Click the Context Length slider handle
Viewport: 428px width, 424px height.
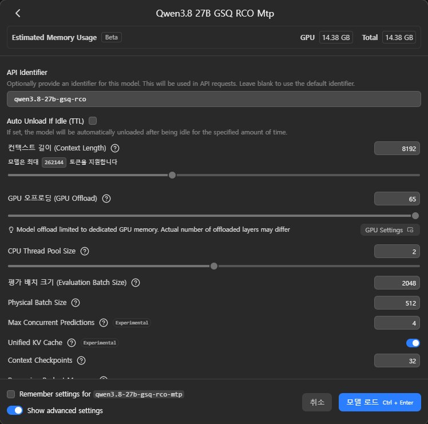coord(172,175)
